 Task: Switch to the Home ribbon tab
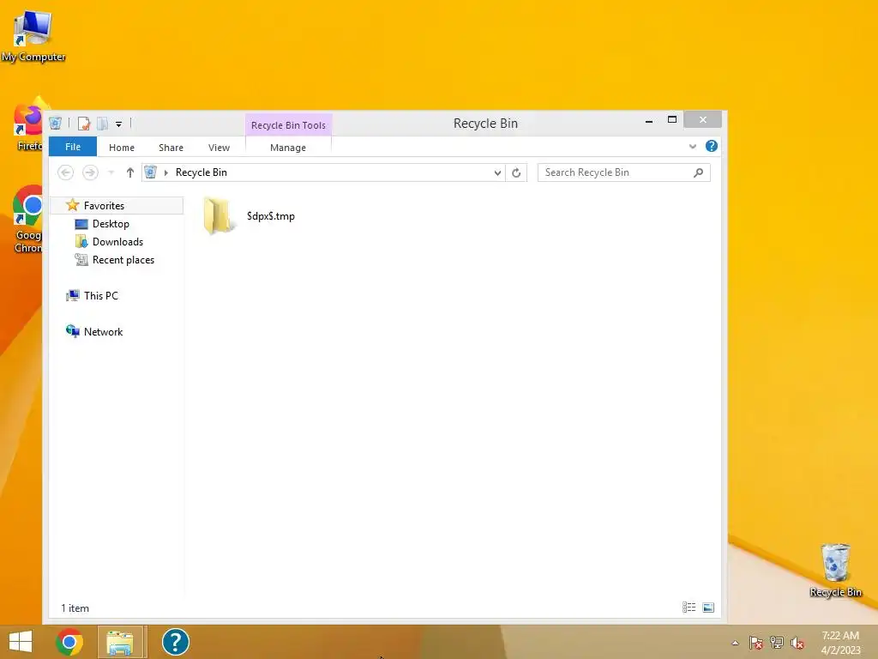(x=122, y=148)
